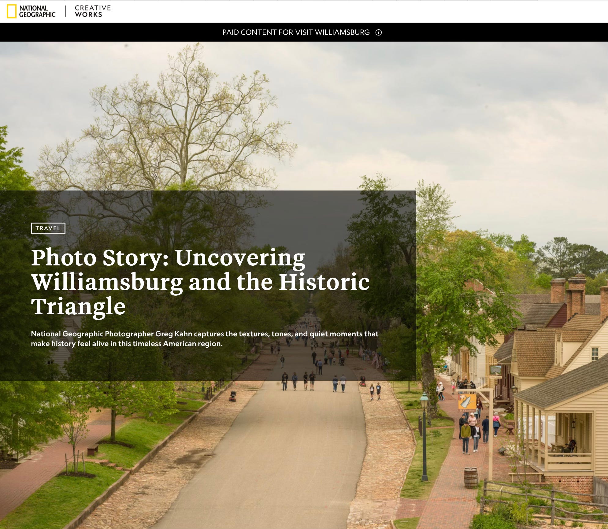
Task: Select the TRAVEL category tag
Action: [x=48, y=228]
